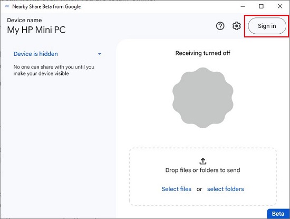
Task: Click the No one can share with you text
Action: click(54, 70)
